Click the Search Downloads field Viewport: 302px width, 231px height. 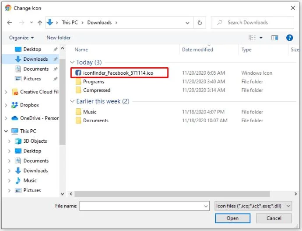(x=252, y=22)
